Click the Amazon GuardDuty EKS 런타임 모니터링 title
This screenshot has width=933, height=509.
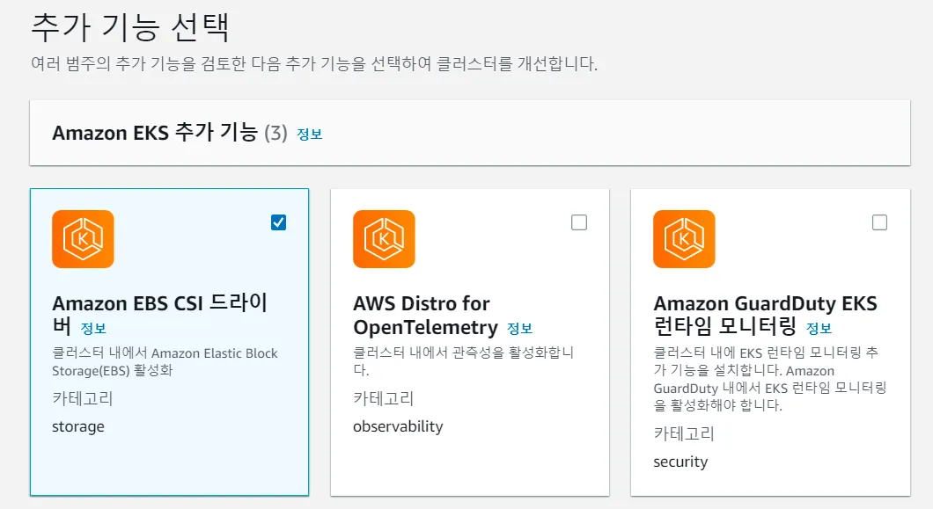765,304
